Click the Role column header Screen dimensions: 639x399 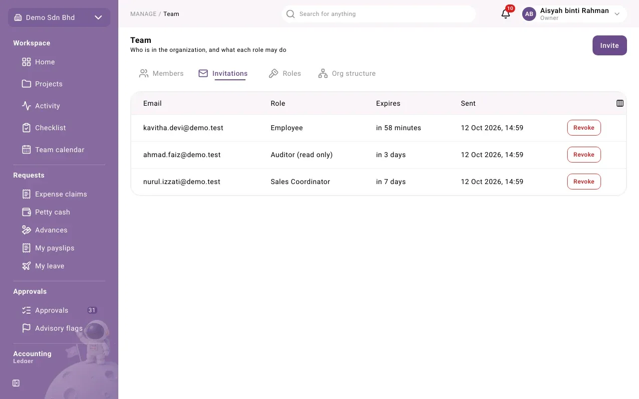[278, 103]
